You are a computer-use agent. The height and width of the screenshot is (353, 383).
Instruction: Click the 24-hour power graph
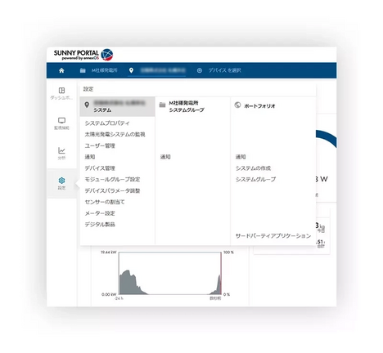pyautogui.click(x=169, y=273)
